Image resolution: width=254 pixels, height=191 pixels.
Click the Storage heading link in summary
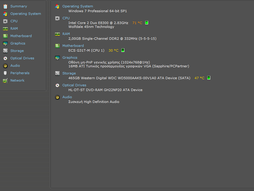(69, 73)
